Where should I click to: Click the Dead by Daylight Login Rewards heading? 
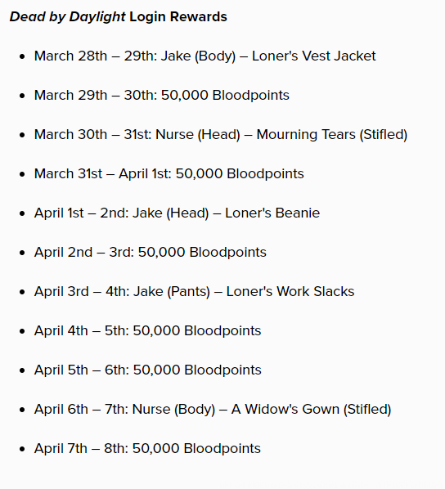(119, 17)
